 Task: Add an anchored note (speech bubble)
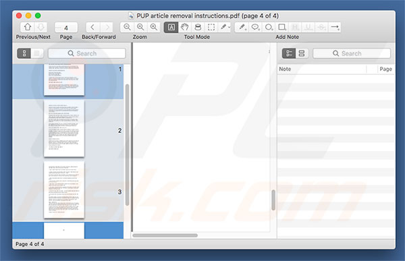click(x=255, y=27)
